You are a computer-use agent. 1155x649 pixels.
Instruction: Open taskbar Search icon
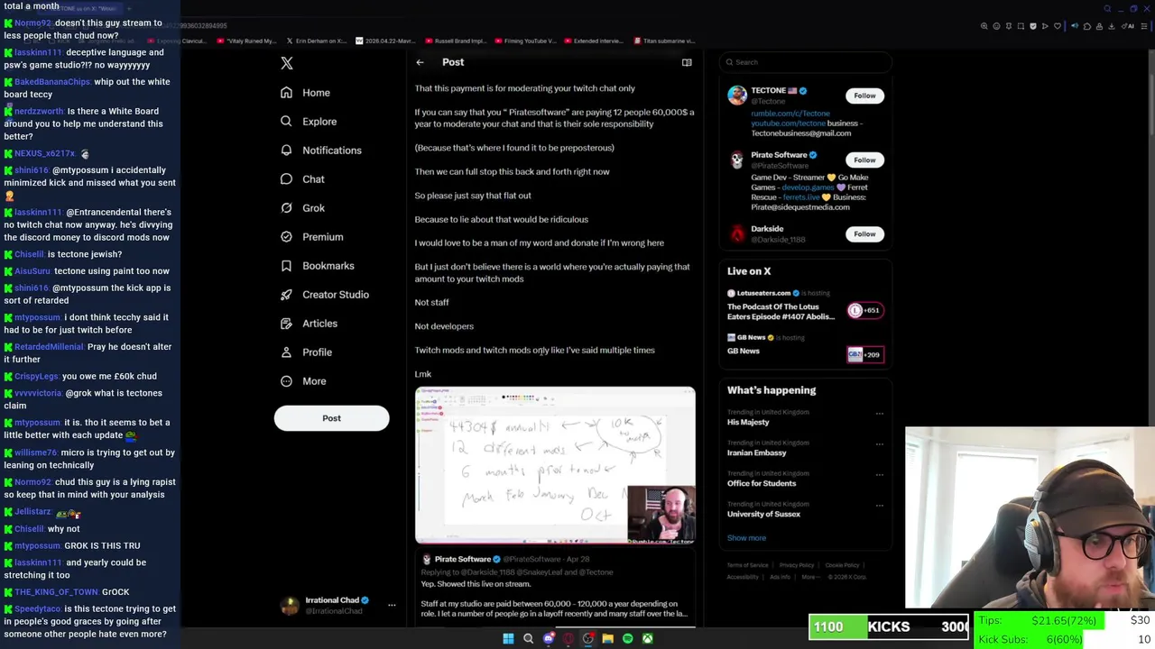coord(528,638)
